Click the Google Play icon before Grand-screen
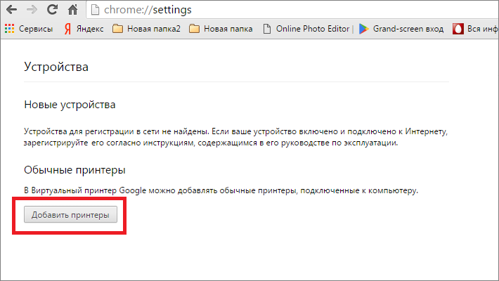Viewport: 499px width, 281px height. point(363,29)
